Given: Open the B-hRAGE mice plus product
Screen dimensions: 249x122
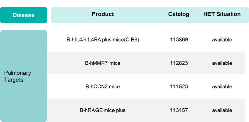Looking at the screenshot, I should 103,110.
